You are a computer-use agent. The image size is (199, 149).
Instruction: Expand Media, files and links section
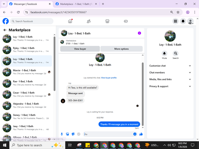click(170, 79)
